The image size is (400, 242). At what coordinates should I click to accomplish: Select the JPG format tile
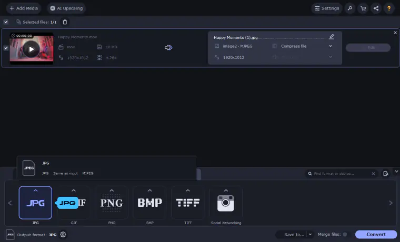(x=35, y=203)
